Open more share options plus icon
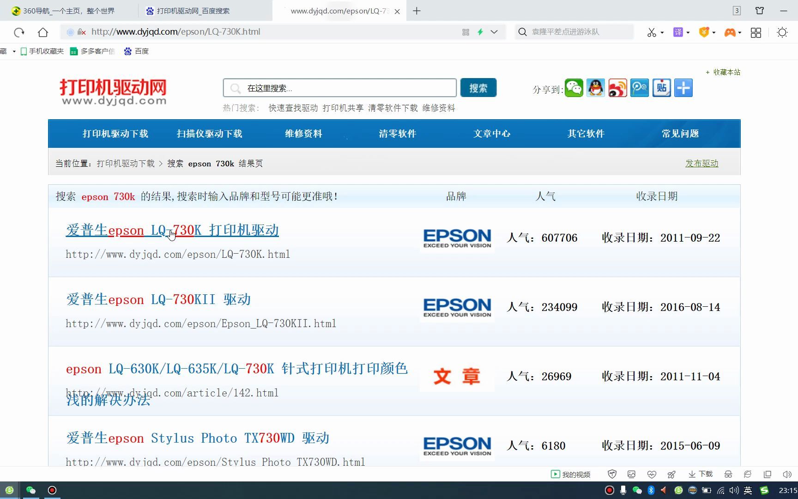 683,88
